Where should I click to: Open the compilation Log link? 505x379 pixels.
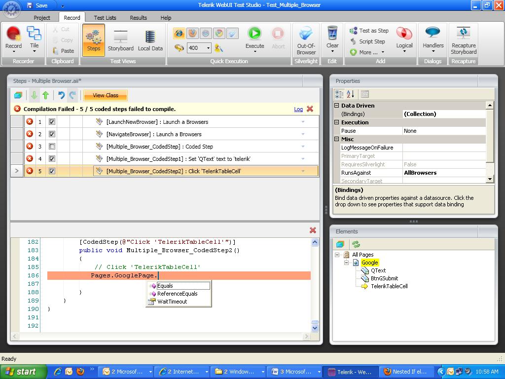coord(298,109)
